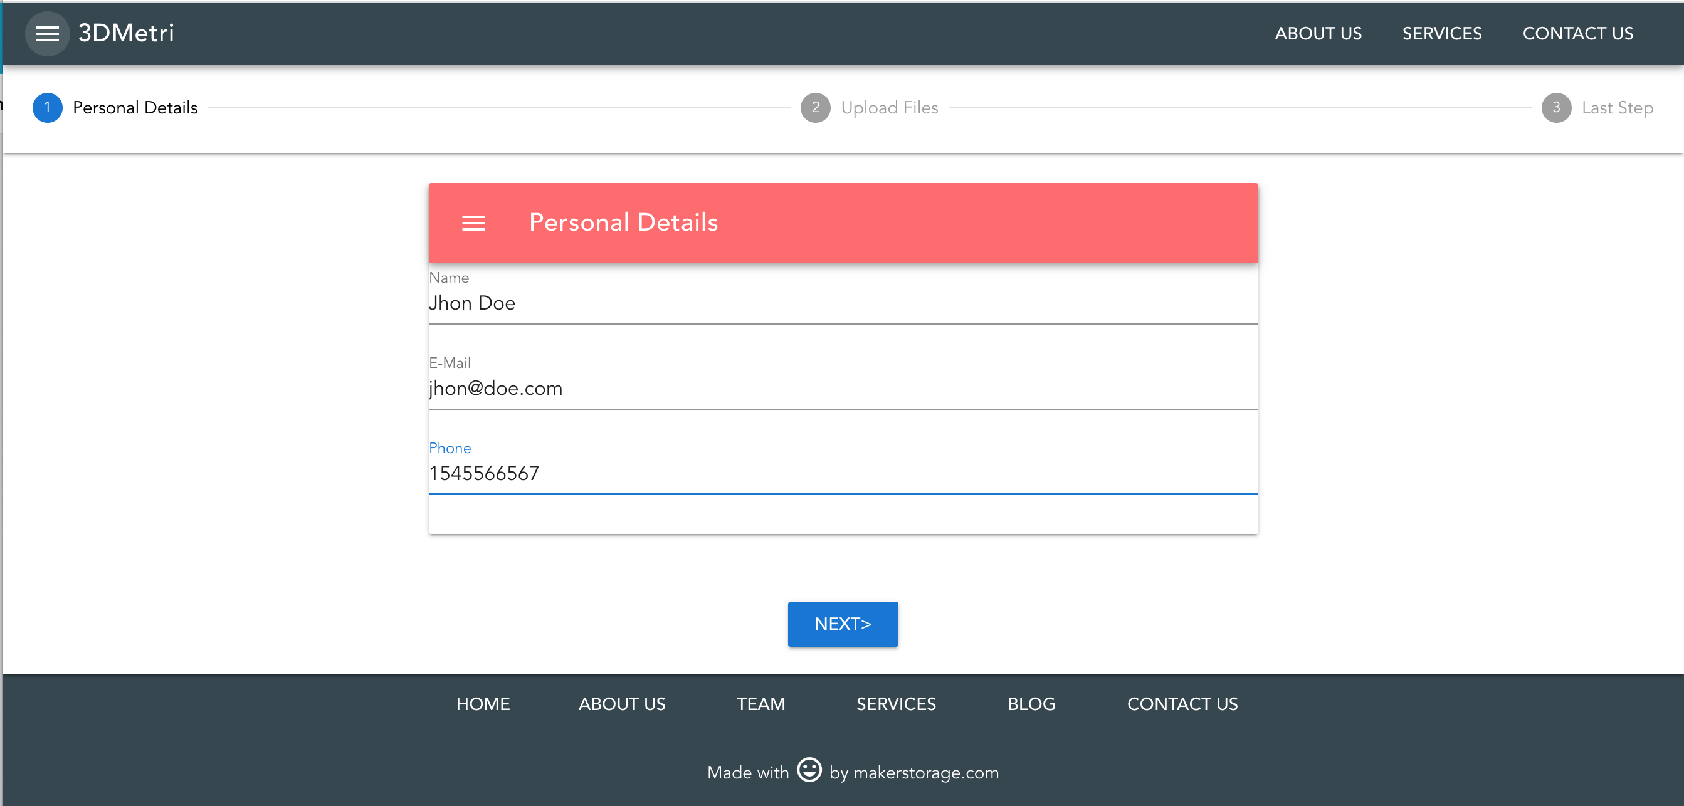The width and height of the screenshot is (1684, 806).
Task: Click the footer CONTACT US link
Action: coord(1181,704)
